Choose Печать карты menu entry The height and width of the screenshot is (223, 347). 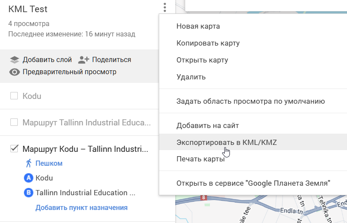coord(200,159)
